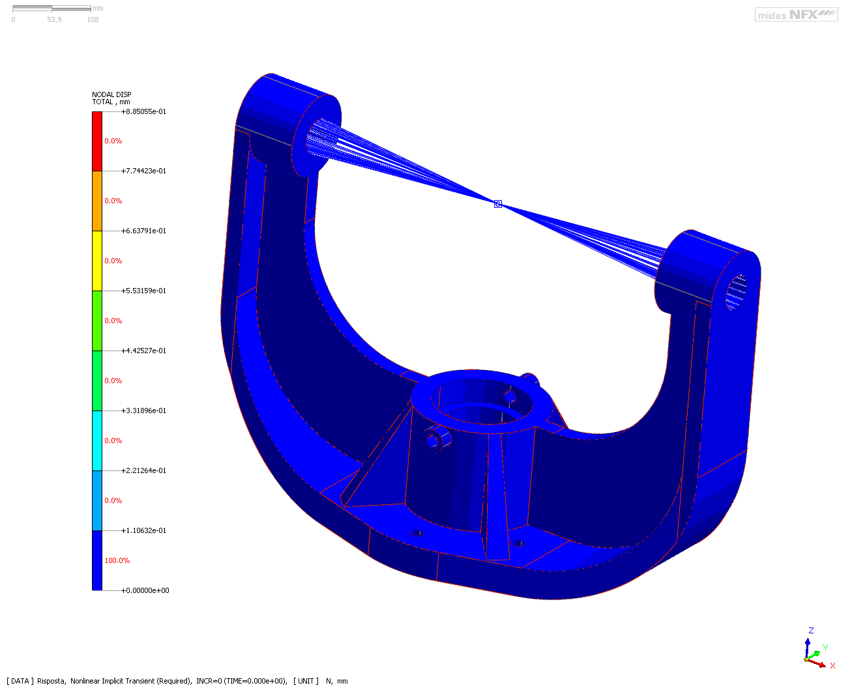Viewport: 850px width, 692px height.
Task: Click the 53.9 scale bar label
Action: click(54, 20)
